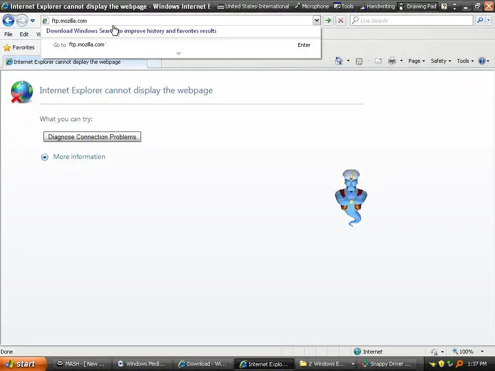
Task: Click the Download Windows Search link
Action: 131,31
